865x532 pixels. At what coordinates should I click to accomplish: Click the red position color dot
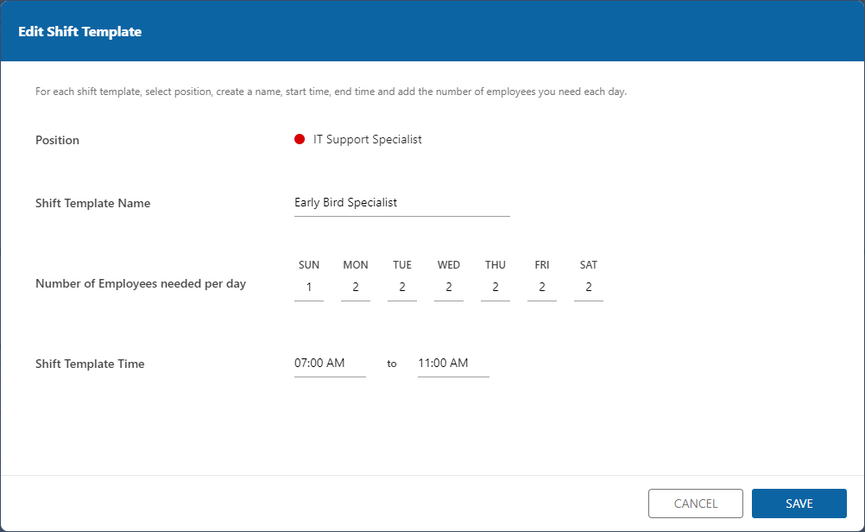[x=300, y=139]
